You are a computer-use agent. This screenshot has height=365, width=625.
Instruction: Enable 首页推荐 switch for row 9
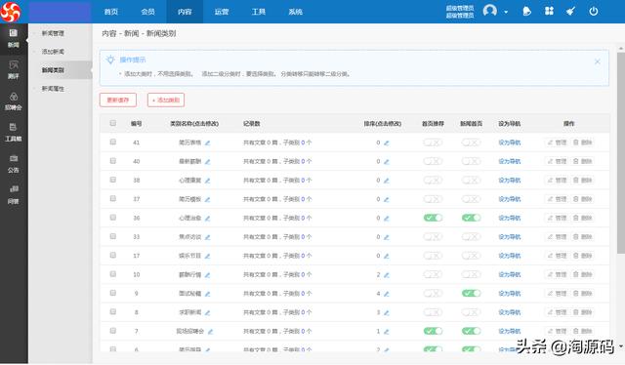click(x=433, y=294)
